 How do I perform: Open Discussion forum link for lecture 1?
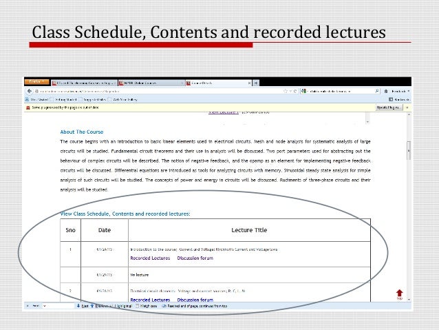pyautogui.click(x=195, y=258)
